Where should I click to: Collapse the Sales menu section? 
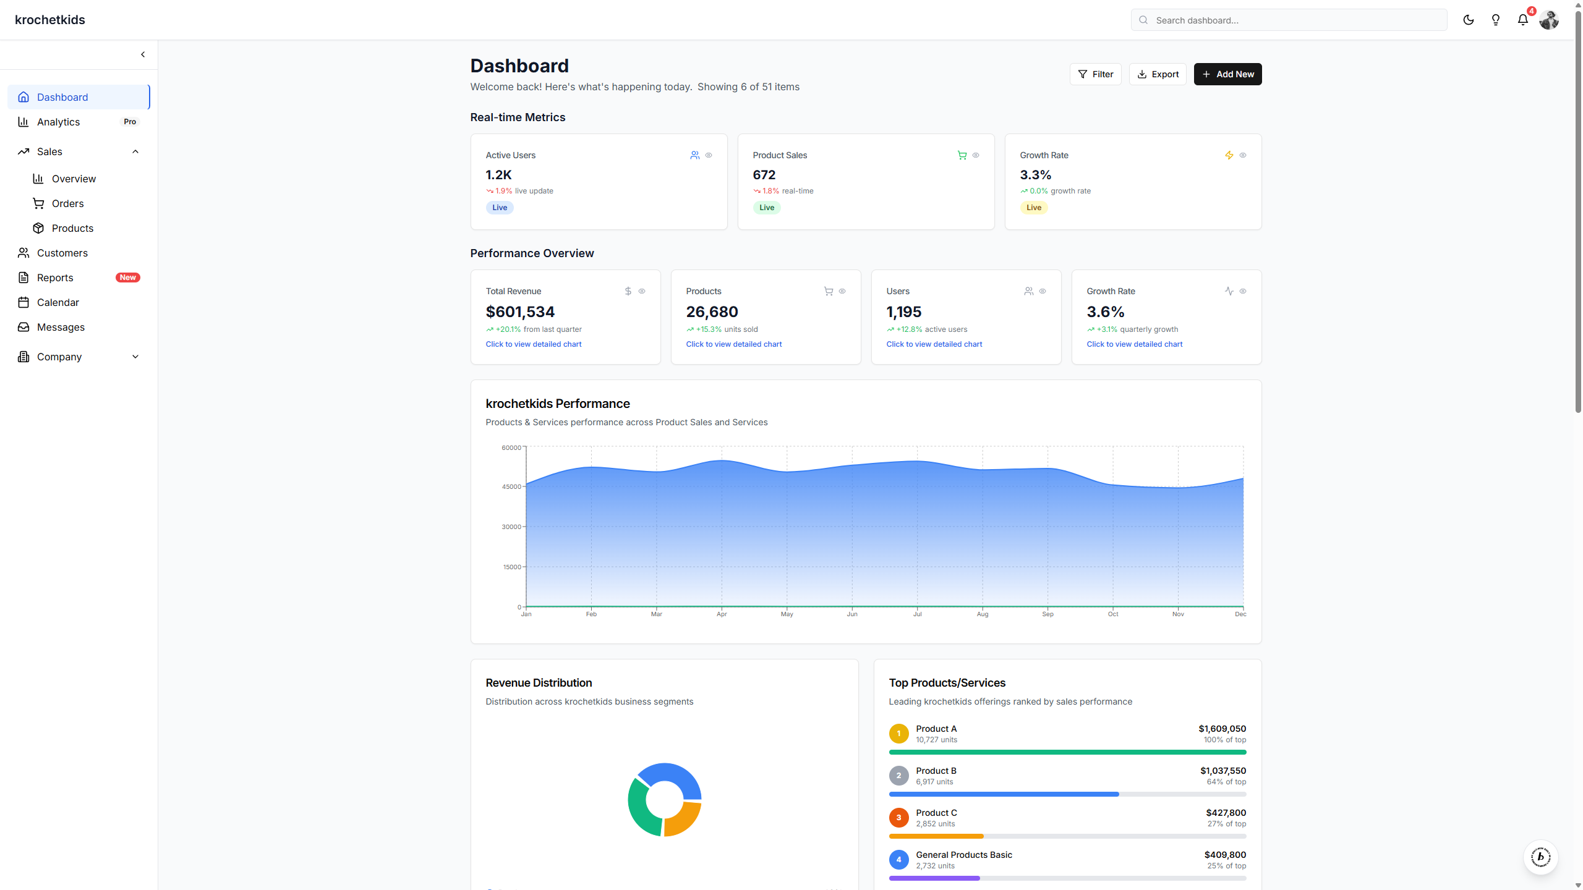click(135, 151)
